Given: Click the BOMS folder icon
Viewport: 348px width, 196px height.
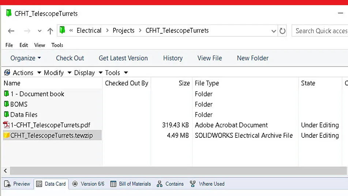Looking at the screenshot, I should coord(7,104).
